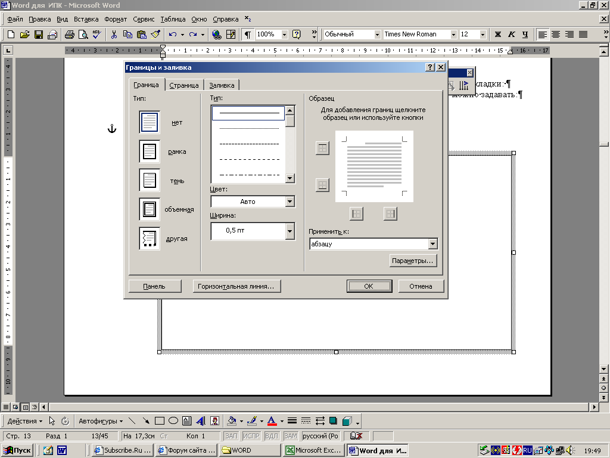The image size is (610, 458).
Task: Align text right
Action: [x=569, y=34]
